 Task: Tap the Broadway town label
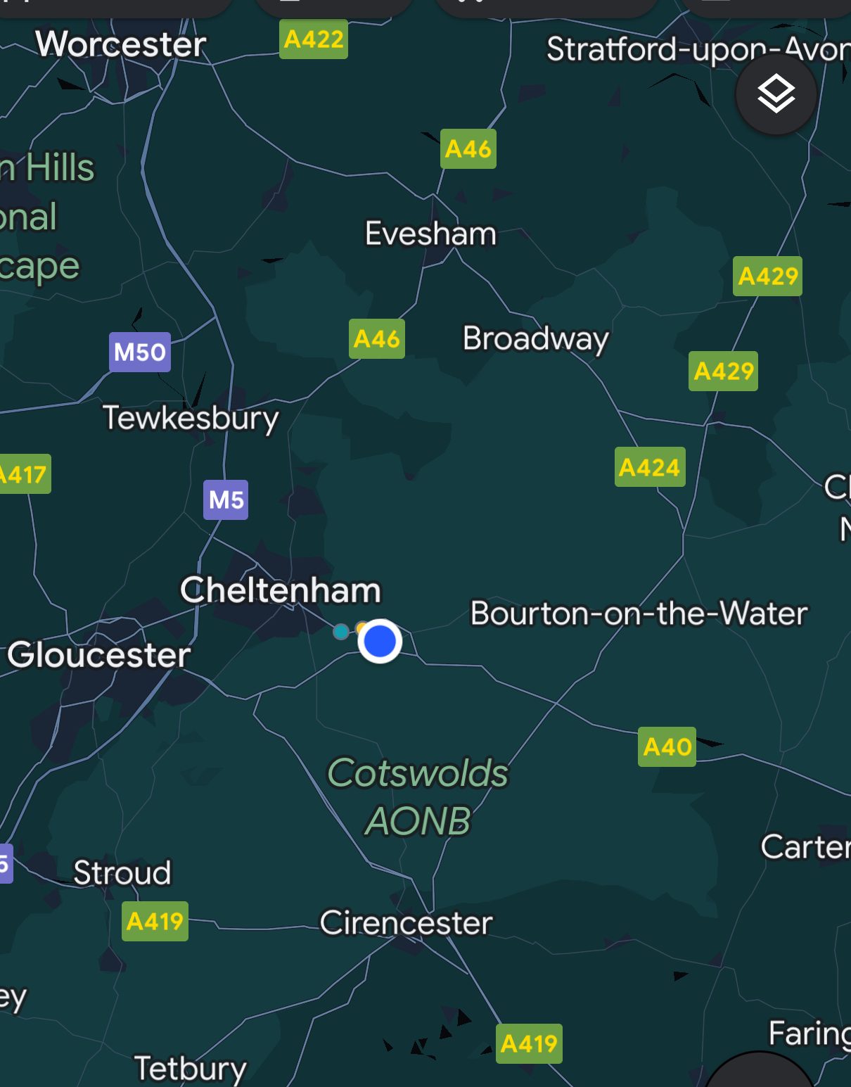tap(536, 339)
